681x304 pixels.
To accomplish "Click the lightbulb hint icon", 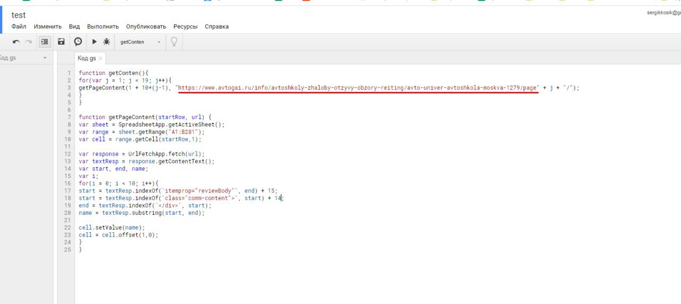I will click(x=173, y=42).
